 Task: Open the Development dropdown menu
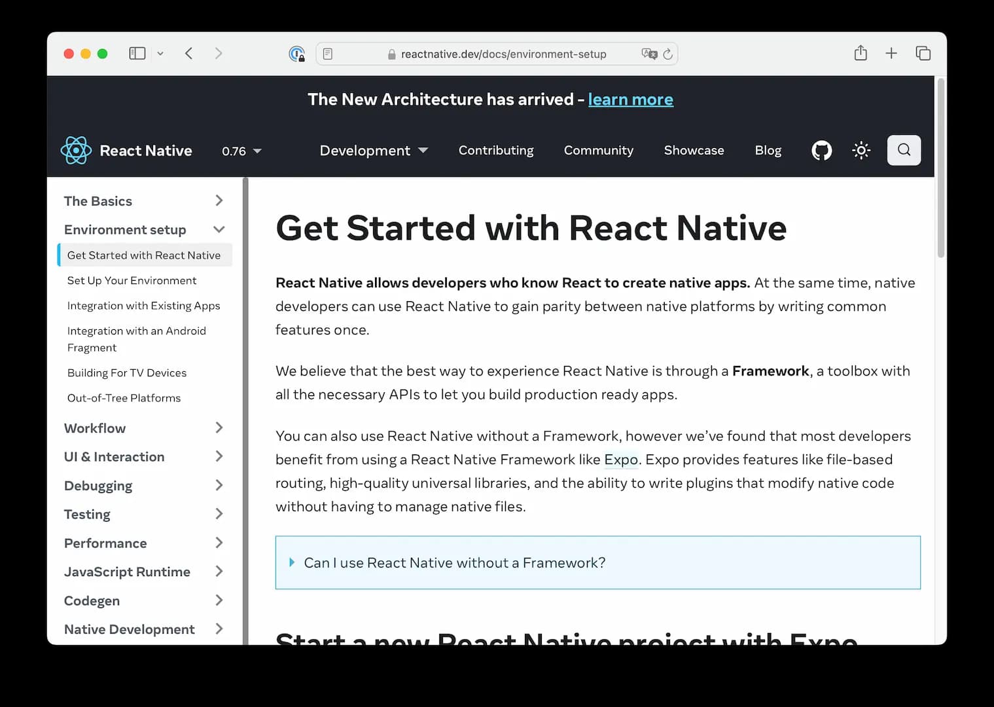tap(374, 151)
